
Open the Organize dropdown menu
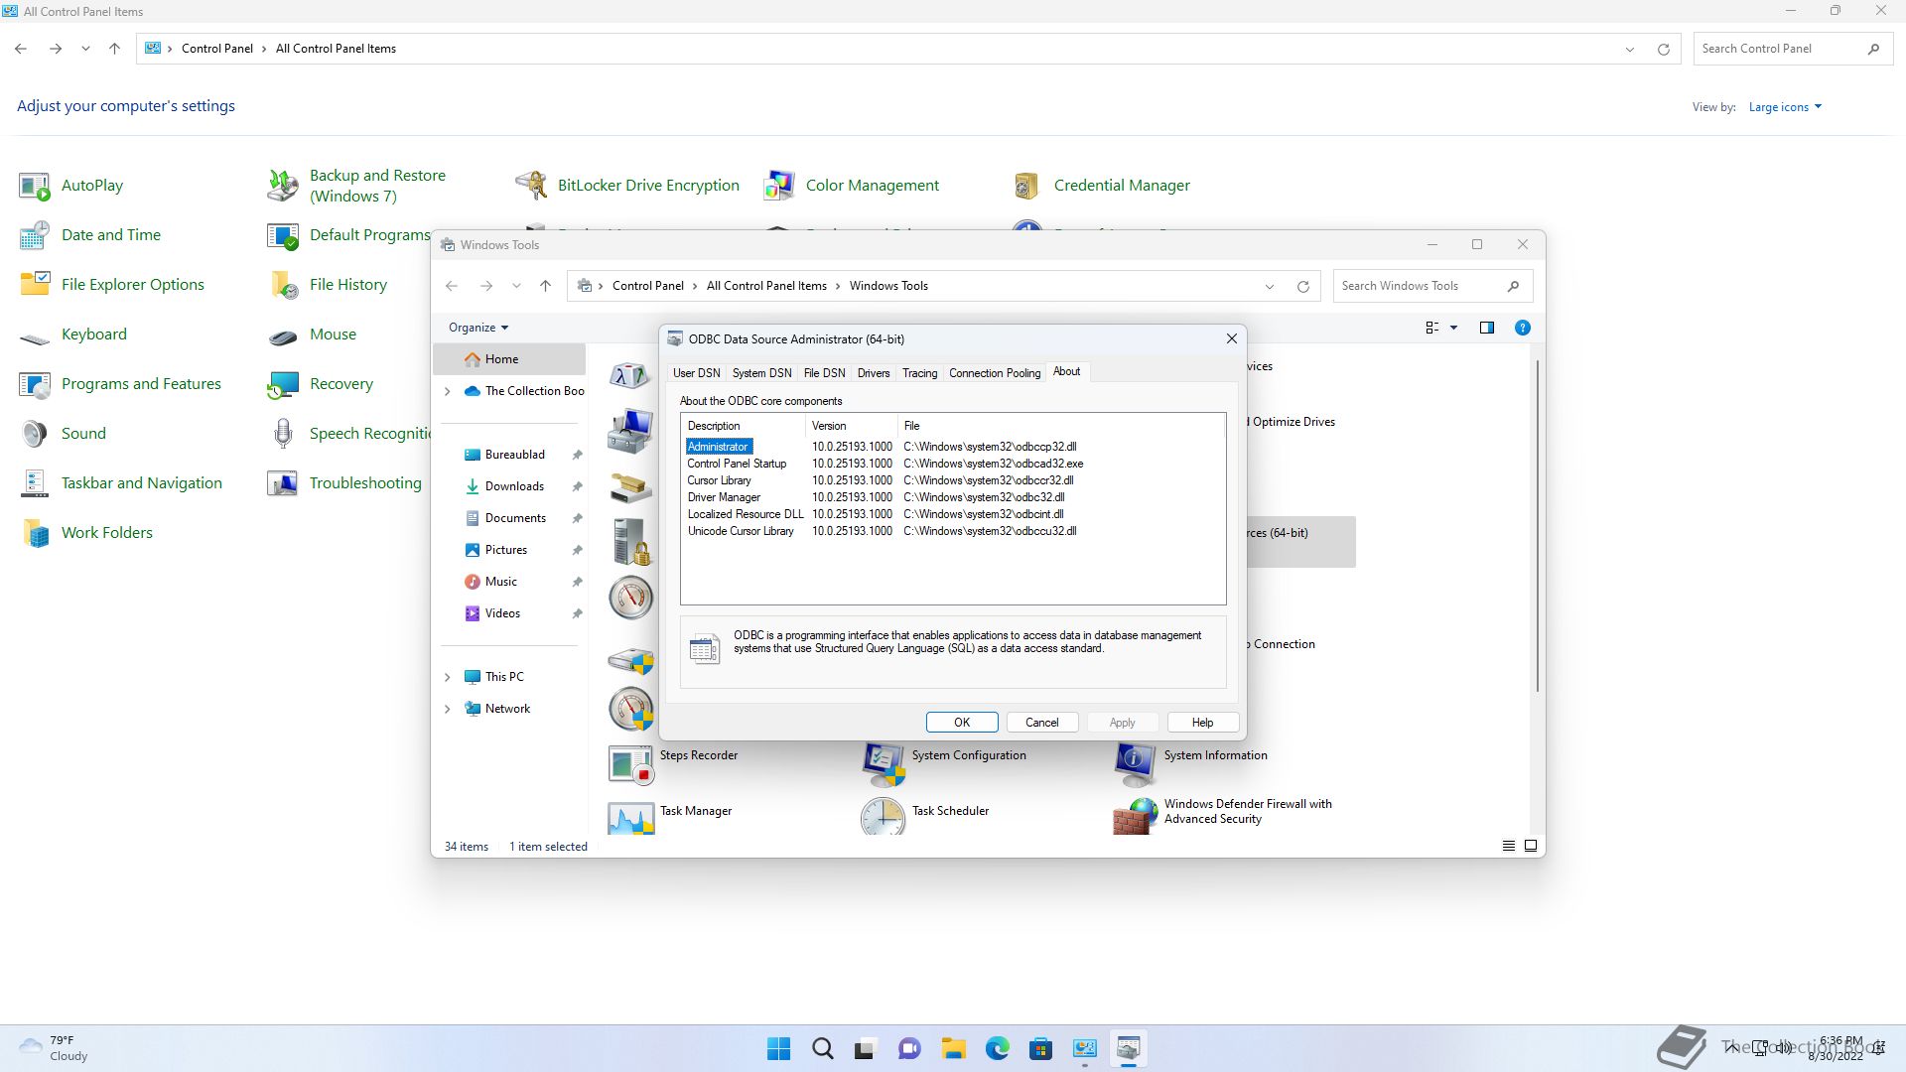(x=477, y=328)
